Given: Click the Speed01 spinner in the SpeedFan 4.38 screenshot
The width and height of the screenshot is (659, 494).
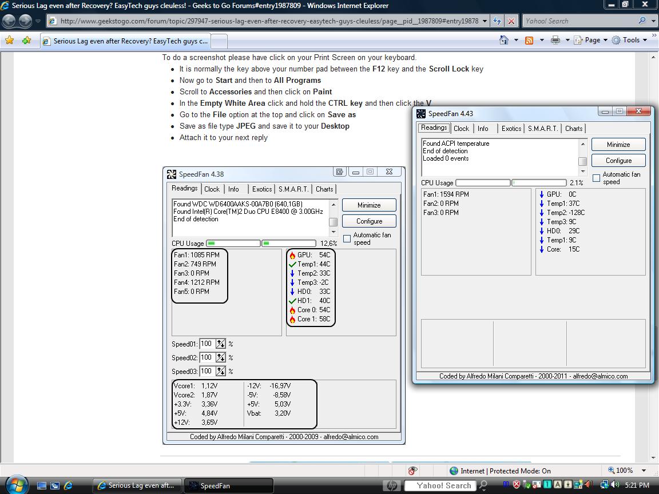Looking at the screenshot, I should (x=221, y=344).
